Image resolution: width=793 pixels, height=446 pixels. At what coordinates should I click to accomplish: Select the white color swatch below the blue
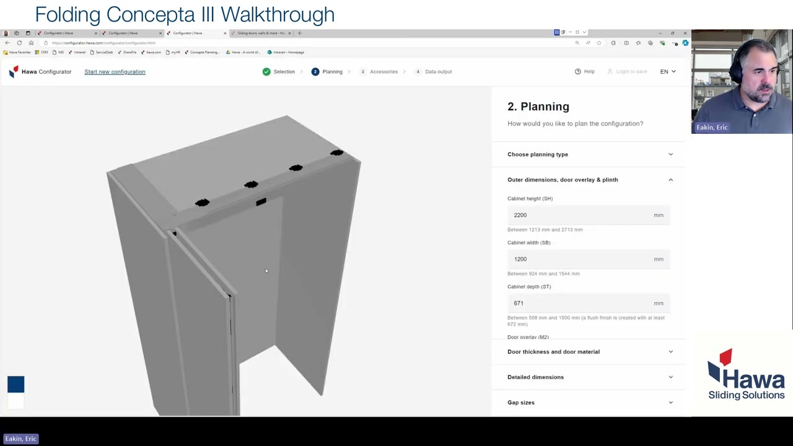[x=16, y=401]
